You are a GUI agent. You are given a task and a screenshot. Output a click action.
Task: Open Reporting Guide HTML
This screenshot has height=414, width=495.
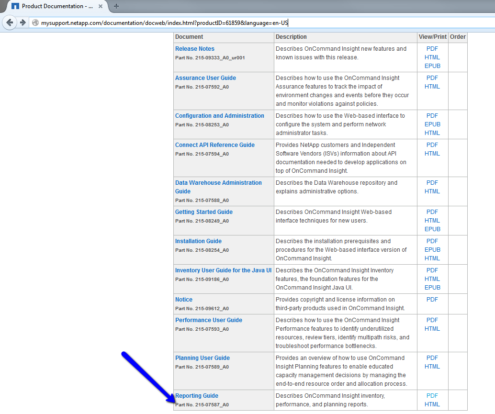pyautogui.click(x=432, y=404)
